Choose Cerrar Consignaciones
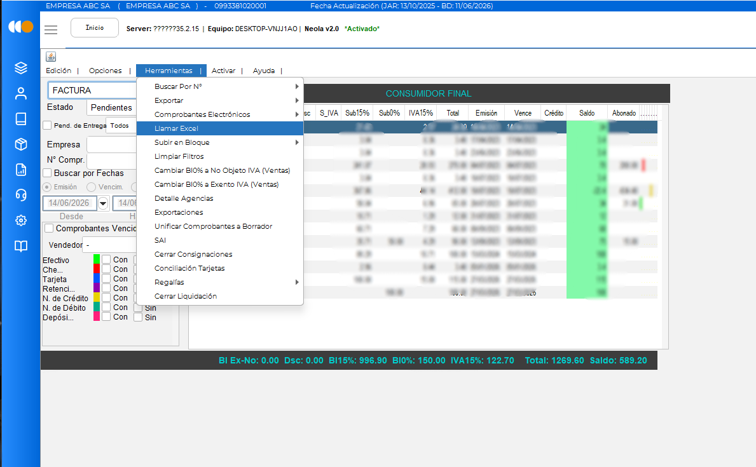Screen dimensions: 756x467 click(220, 254)
